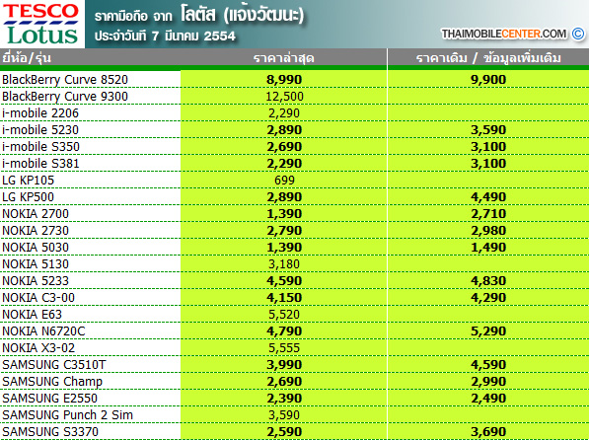The image size is (589, 440).
Task: Click NOKIA 5130 price 3,180
Action: point(284,264)
